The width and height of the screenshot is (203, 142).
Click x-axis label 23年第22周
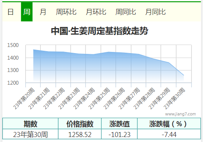(54, 99)
